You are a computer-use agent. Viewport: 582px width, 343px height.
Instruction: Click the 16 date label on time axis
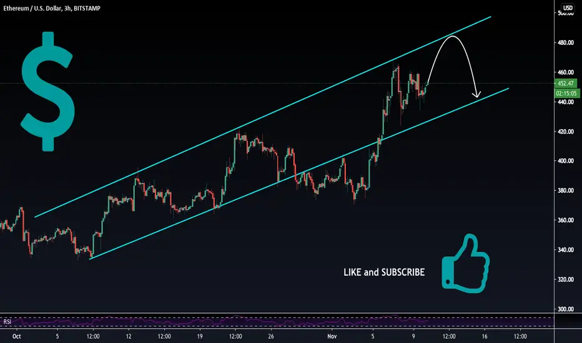485,337
